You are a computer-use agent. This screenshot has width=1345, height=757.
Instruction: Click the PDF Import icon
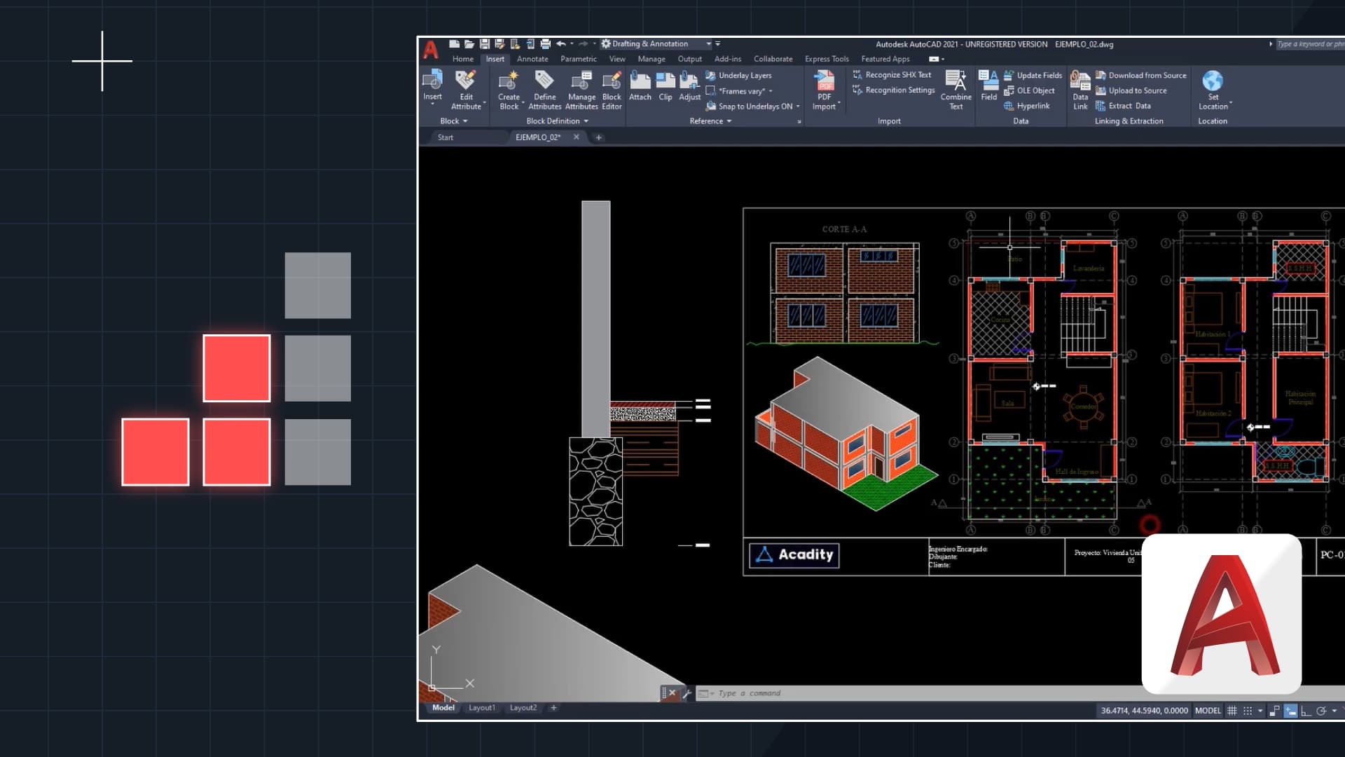pos(824,81)
